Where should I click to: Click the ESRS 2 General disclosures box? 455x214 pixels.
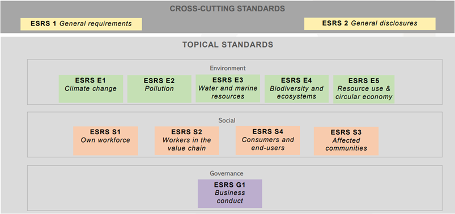369,24
